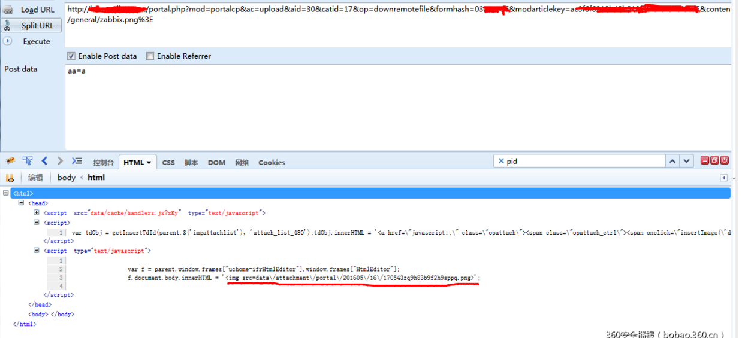Jump to previous search match arrow
The image size is (742, 338).
[672, 161]
